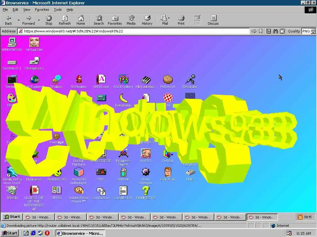
Task: Launch the Trollbox chat icon
Action: (56, 81)
